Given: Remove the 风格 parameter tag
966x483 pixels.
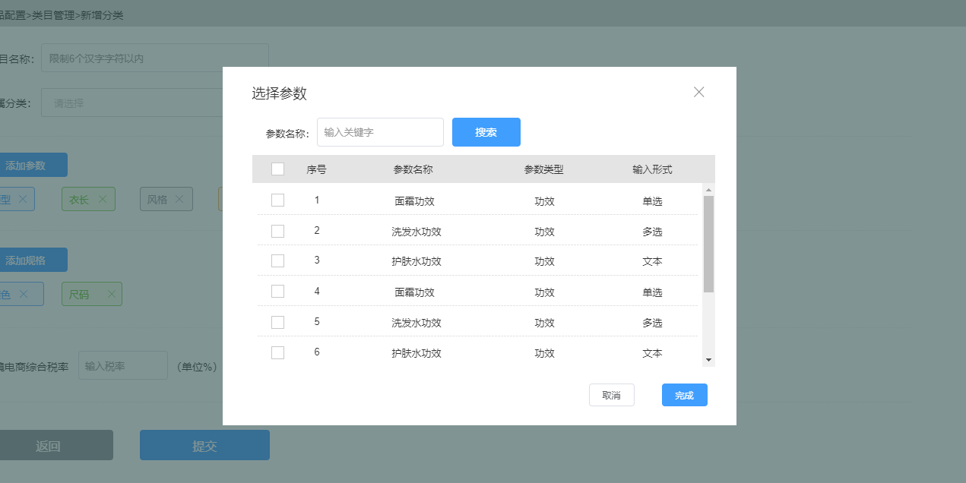Looking at the screenshot, I should (180, 199).
